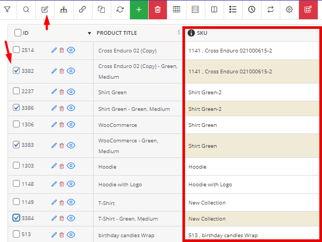Click edit pencil for product 1303
This screenshot has width=322, height=242.
click(x=54, y=166)
